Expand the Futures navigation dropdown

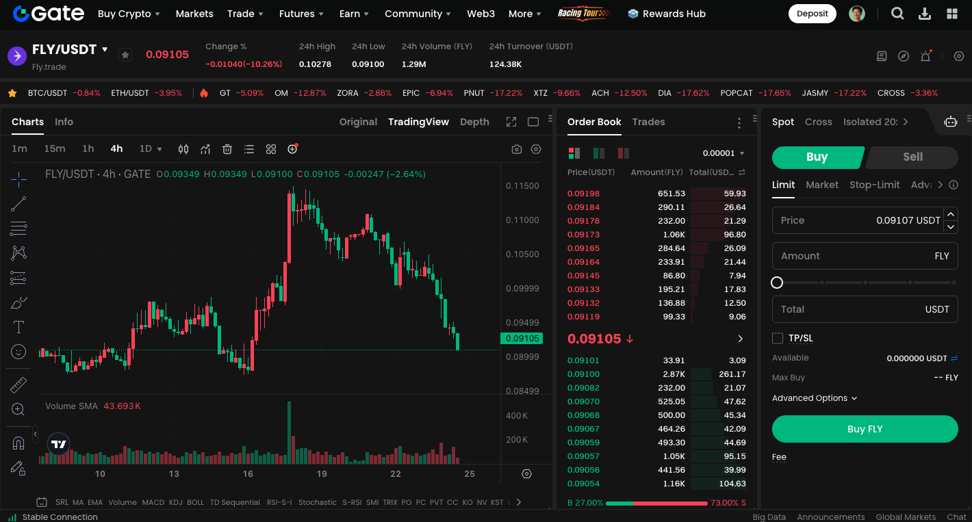tap(301, 14)
